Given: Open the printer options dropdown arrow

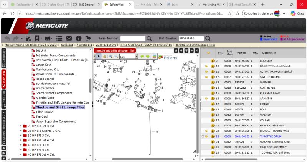Looking at the screenshot, I should [x=51, y=39].
